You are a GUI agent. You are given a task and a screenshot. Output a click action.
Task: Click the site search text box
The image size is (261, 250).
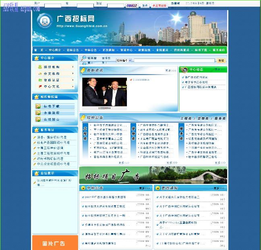click(x=174, y=60)
